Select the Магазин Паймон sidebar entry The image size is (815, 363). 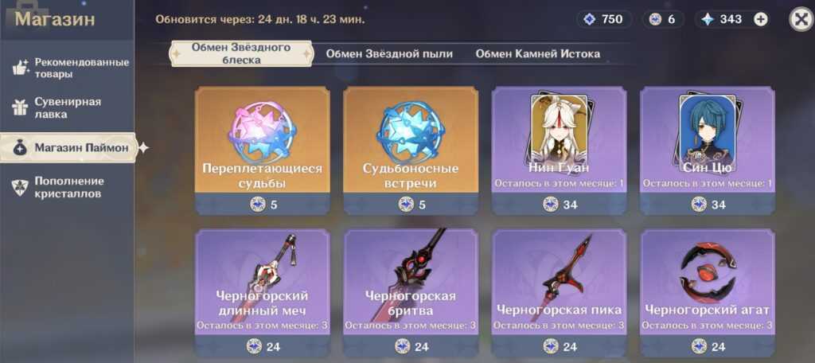[x=68, y=148]
